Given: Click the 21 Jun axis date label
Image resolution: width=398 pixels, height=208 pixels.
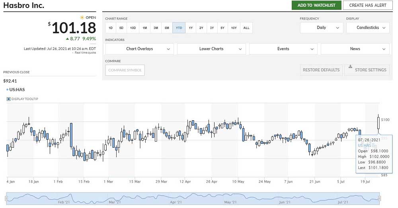Looking at the screenshot, I should (315, 181).
